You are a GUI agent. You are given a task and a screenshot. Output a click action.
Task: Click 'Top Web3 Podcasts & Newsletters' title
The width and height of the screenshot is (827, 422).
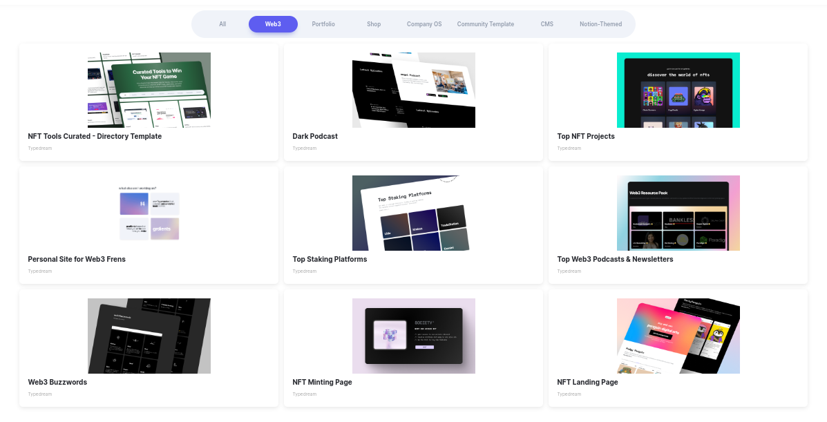[615, 259]
